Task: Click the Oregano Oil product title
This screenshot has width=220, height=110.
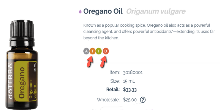Action: pos(103,12)
